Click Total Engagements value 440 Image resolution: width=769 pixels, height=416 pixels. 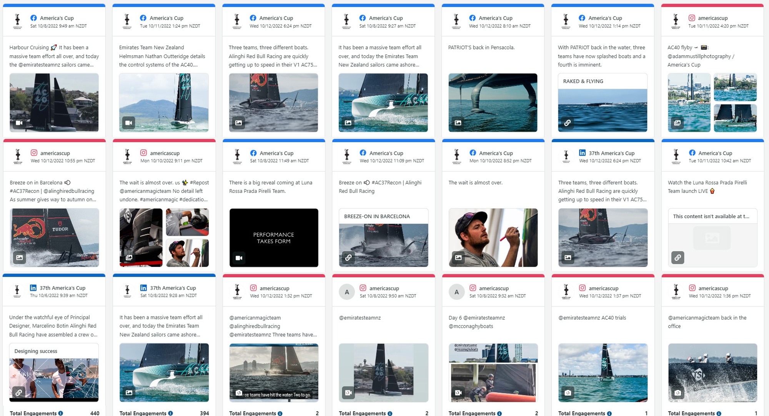click(x=95, y=413)
